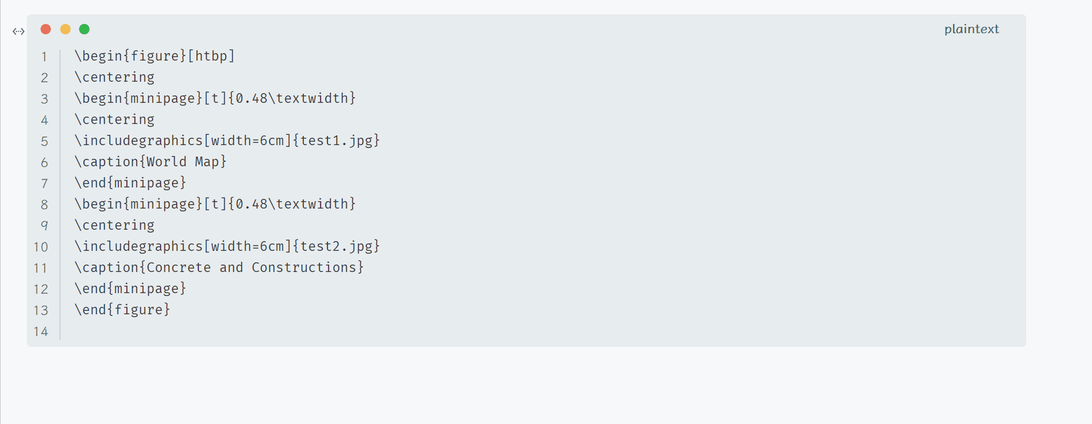1092x424 pixels.
Task: Click line number 8 in the gutter
Action: [x=44, y=205]
